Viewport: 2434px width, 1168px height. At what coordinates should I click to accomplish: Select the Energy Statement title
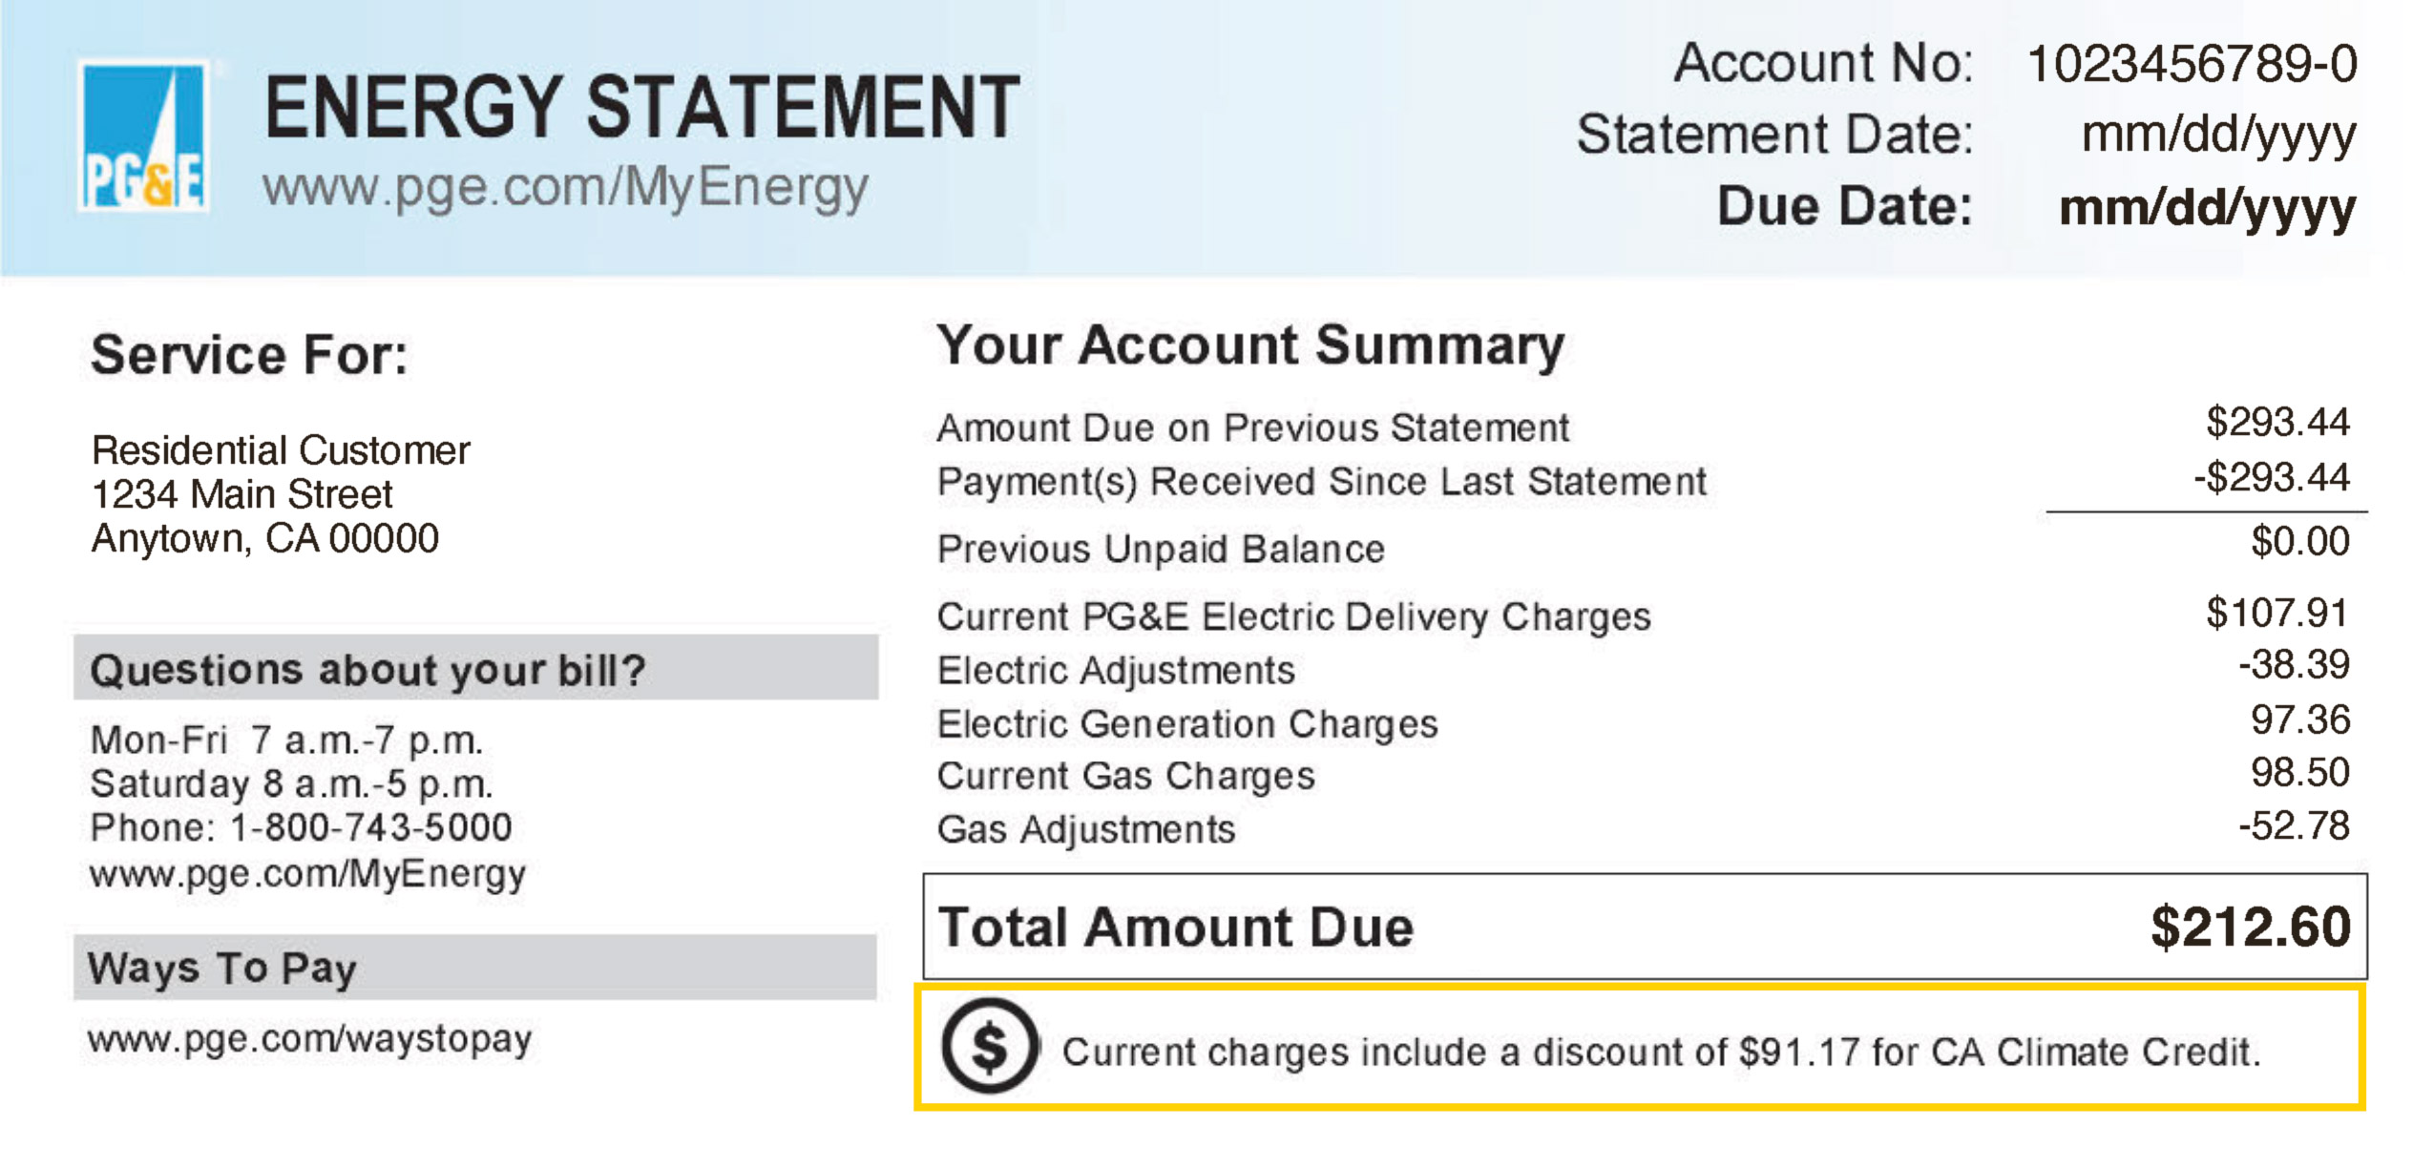(641, 107)
